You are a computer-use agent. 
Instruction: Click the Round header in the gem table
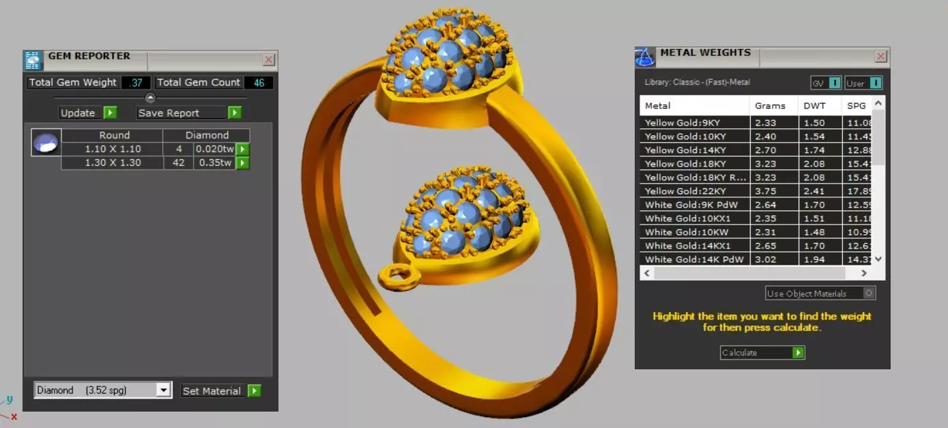pos(114,135)
